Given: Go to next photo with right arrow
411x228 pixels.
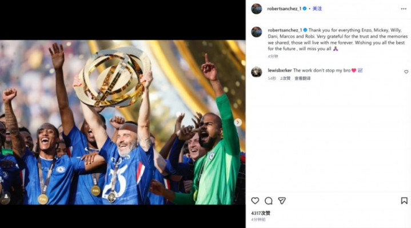Looking at the screenshot, I should point(238,123).
